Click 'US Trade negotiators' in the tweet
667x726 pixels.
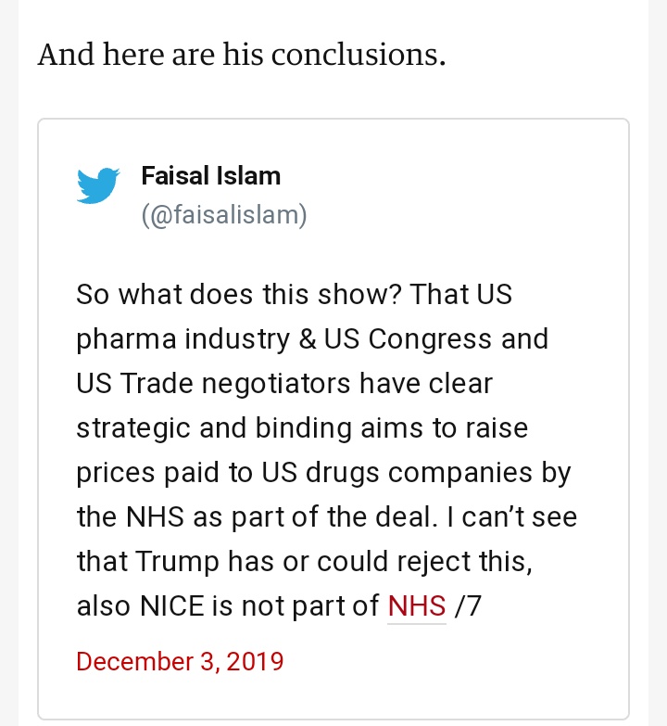tap(213, 383)
